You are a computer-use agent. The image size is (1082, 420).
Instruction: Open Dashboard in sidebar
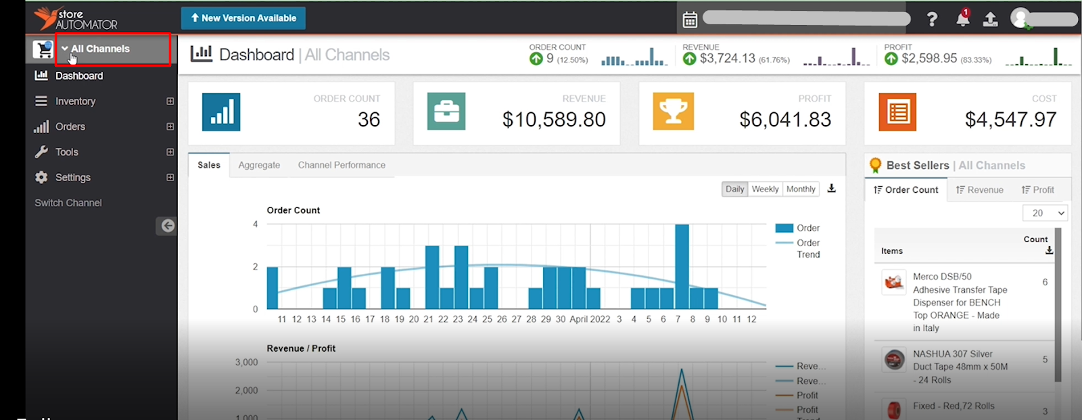tap(79, 76)
